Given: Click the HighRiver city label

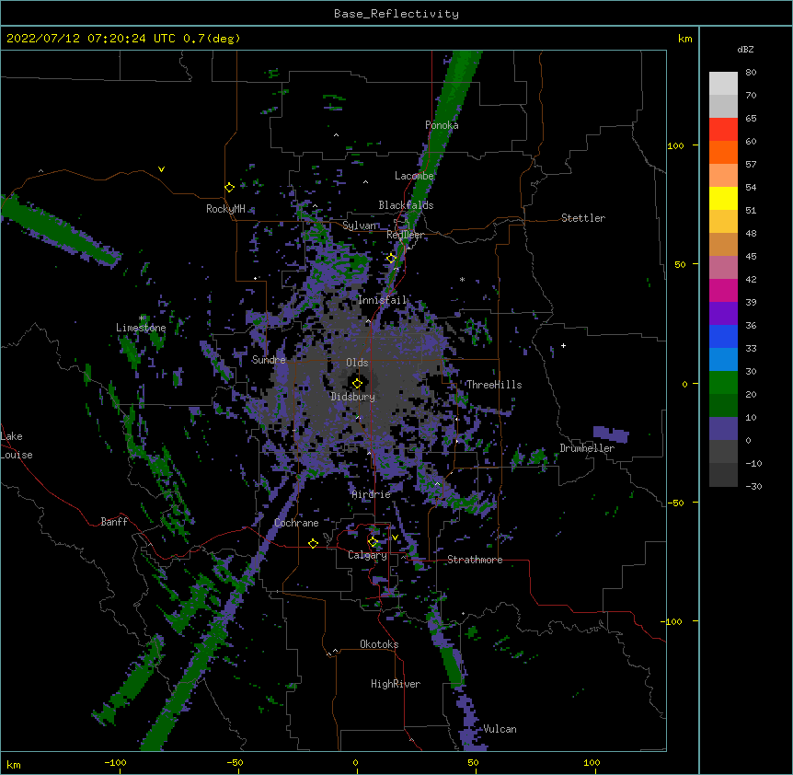Looking at the screenshot, I should coord(396,684).
